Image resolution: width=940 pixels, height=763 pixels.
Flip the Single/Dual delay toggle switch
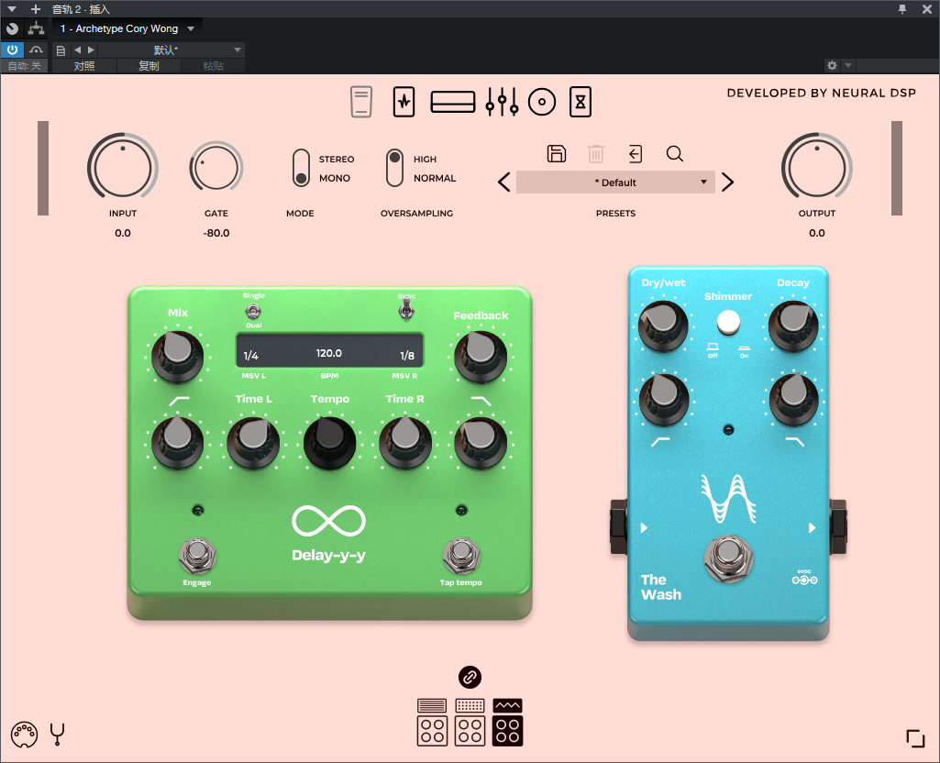254,311
